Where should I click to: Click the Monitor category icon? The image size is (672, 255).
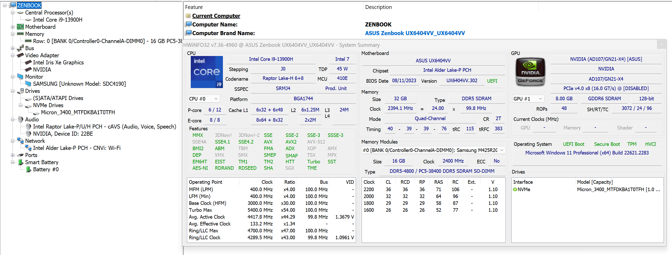[20, 77]
